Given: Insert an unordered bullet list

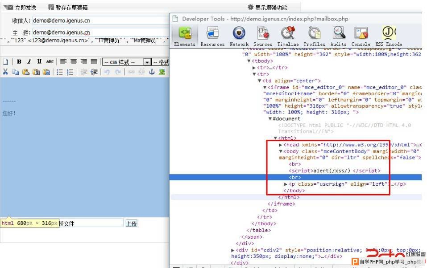Looking at the screenshot, I should coord(60,72).
